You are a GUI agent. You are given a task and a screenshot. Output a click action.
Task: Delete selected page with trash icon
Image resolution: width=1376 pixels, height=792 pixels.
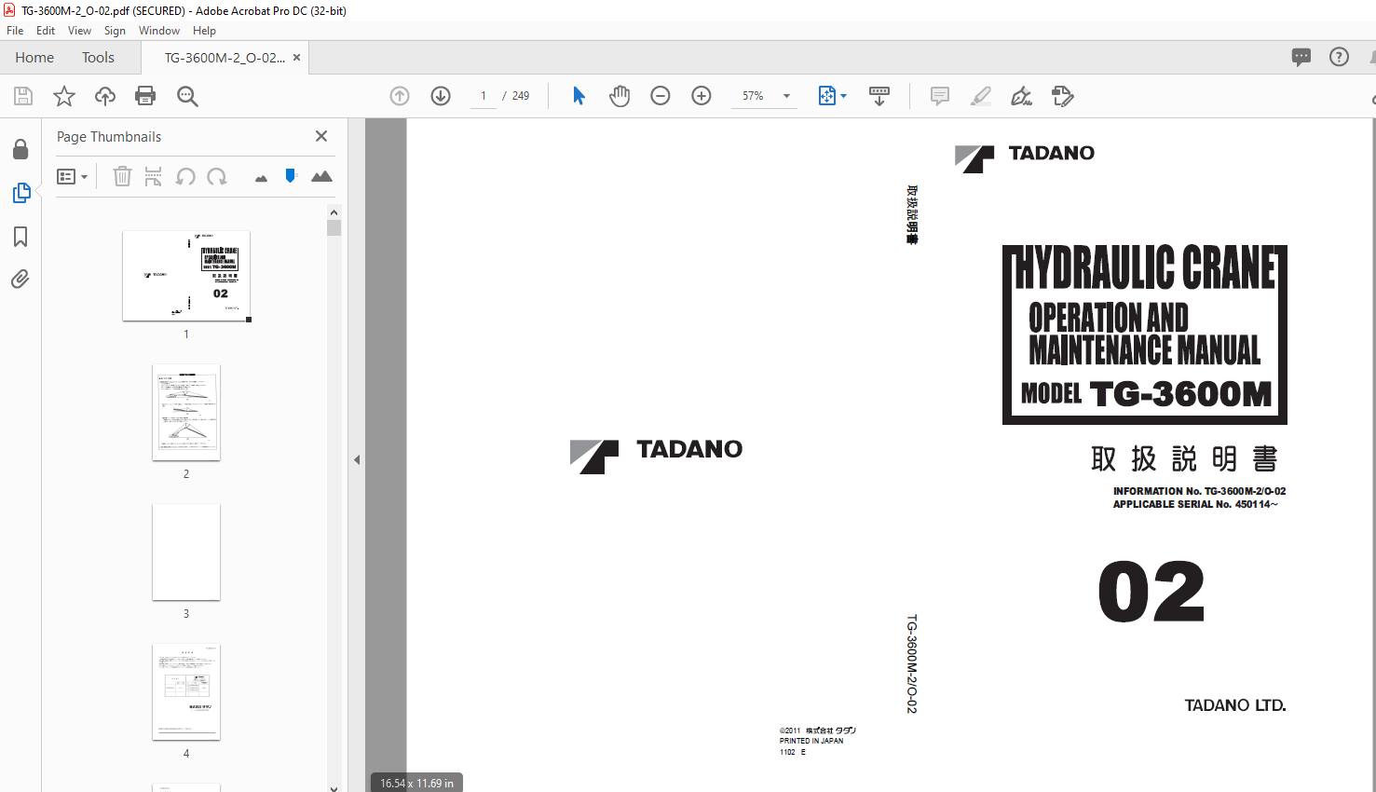click(x=122, y=176)
